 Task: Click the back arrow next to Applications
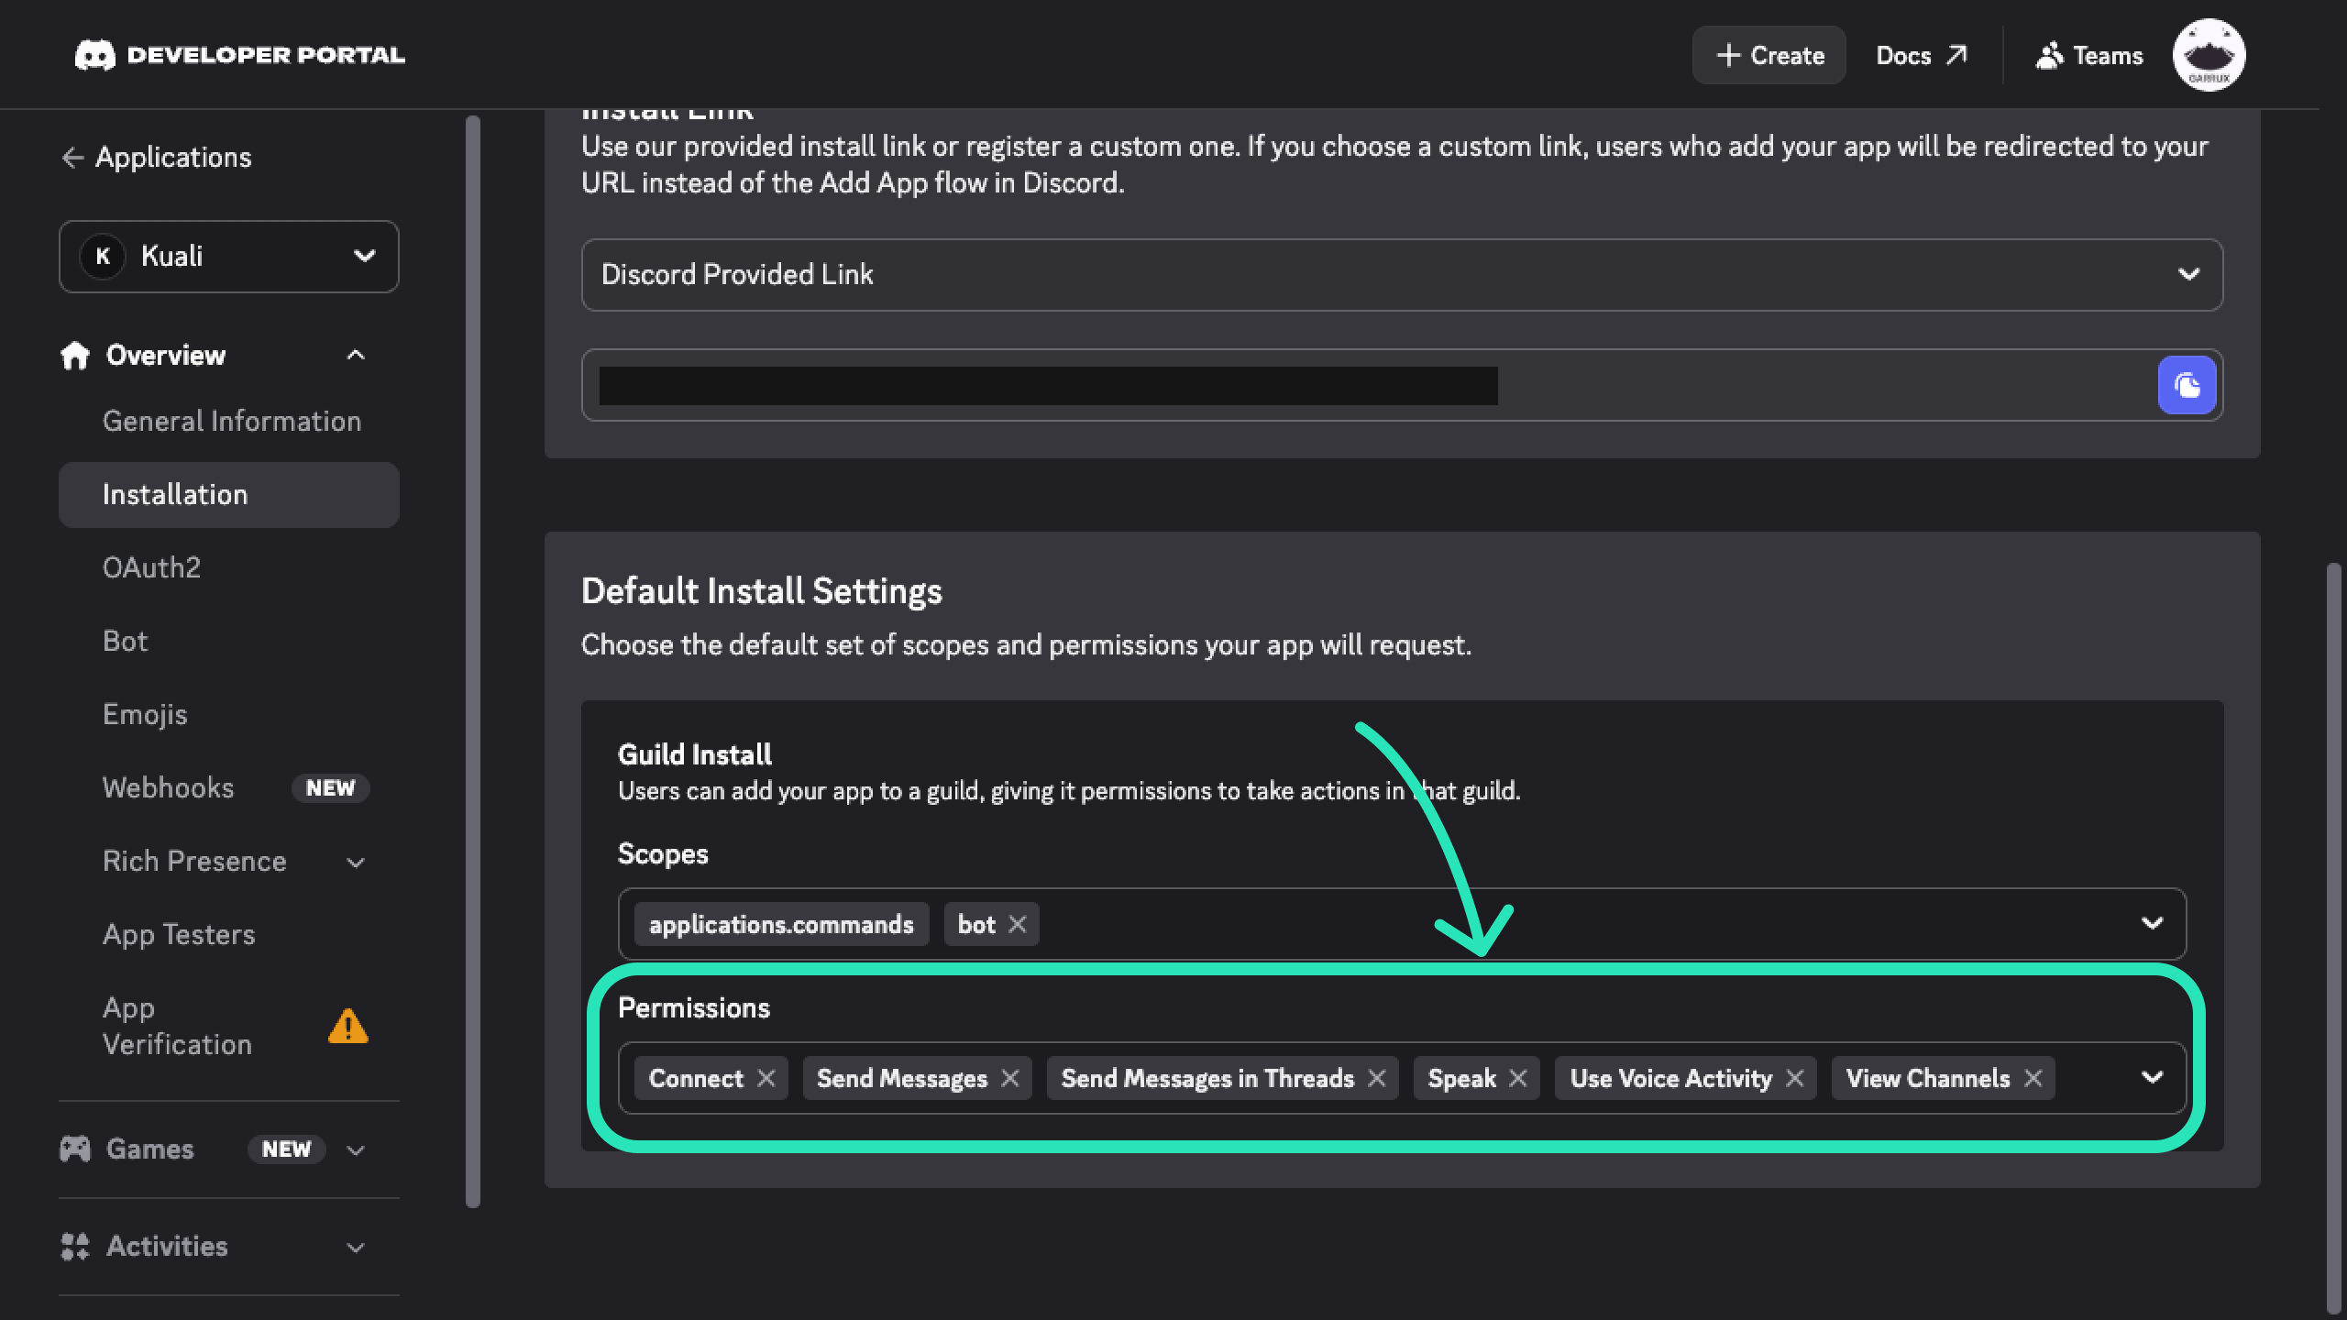coord(72,158)
